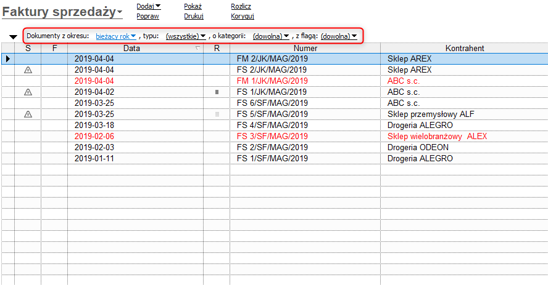Click Drogeria ALEGRO in FS 4/SF/MAG/2019 row

pos(420,125)
